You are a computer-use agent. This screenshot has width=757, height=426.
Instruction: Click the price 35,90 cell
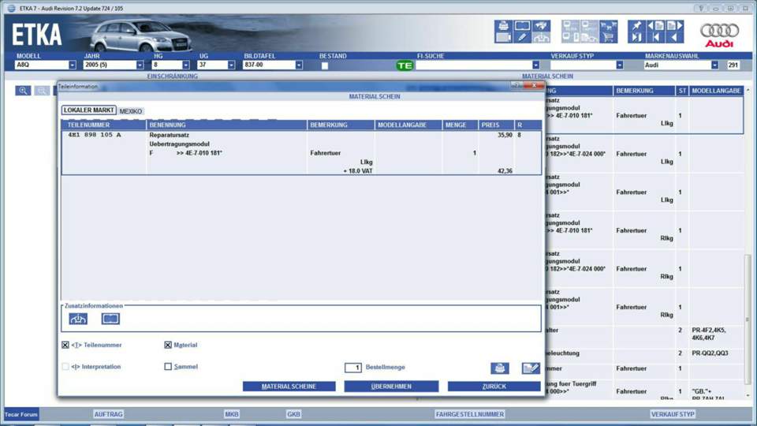pyautogui.click(x=505, y=135)
